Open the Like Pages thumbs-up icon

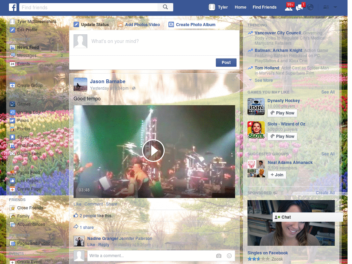12,181
